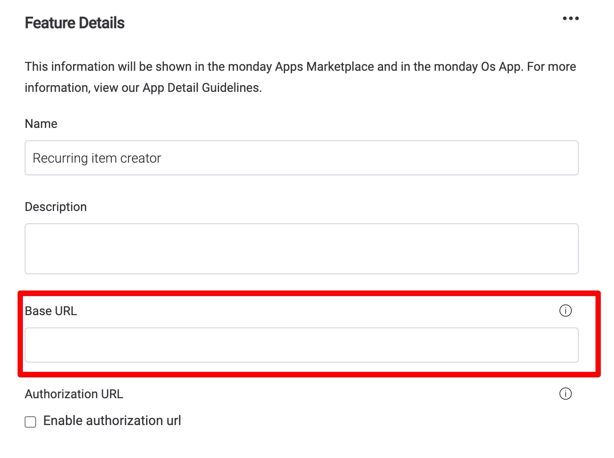Click the 'Base URL' field label

[x=51, y=311]
